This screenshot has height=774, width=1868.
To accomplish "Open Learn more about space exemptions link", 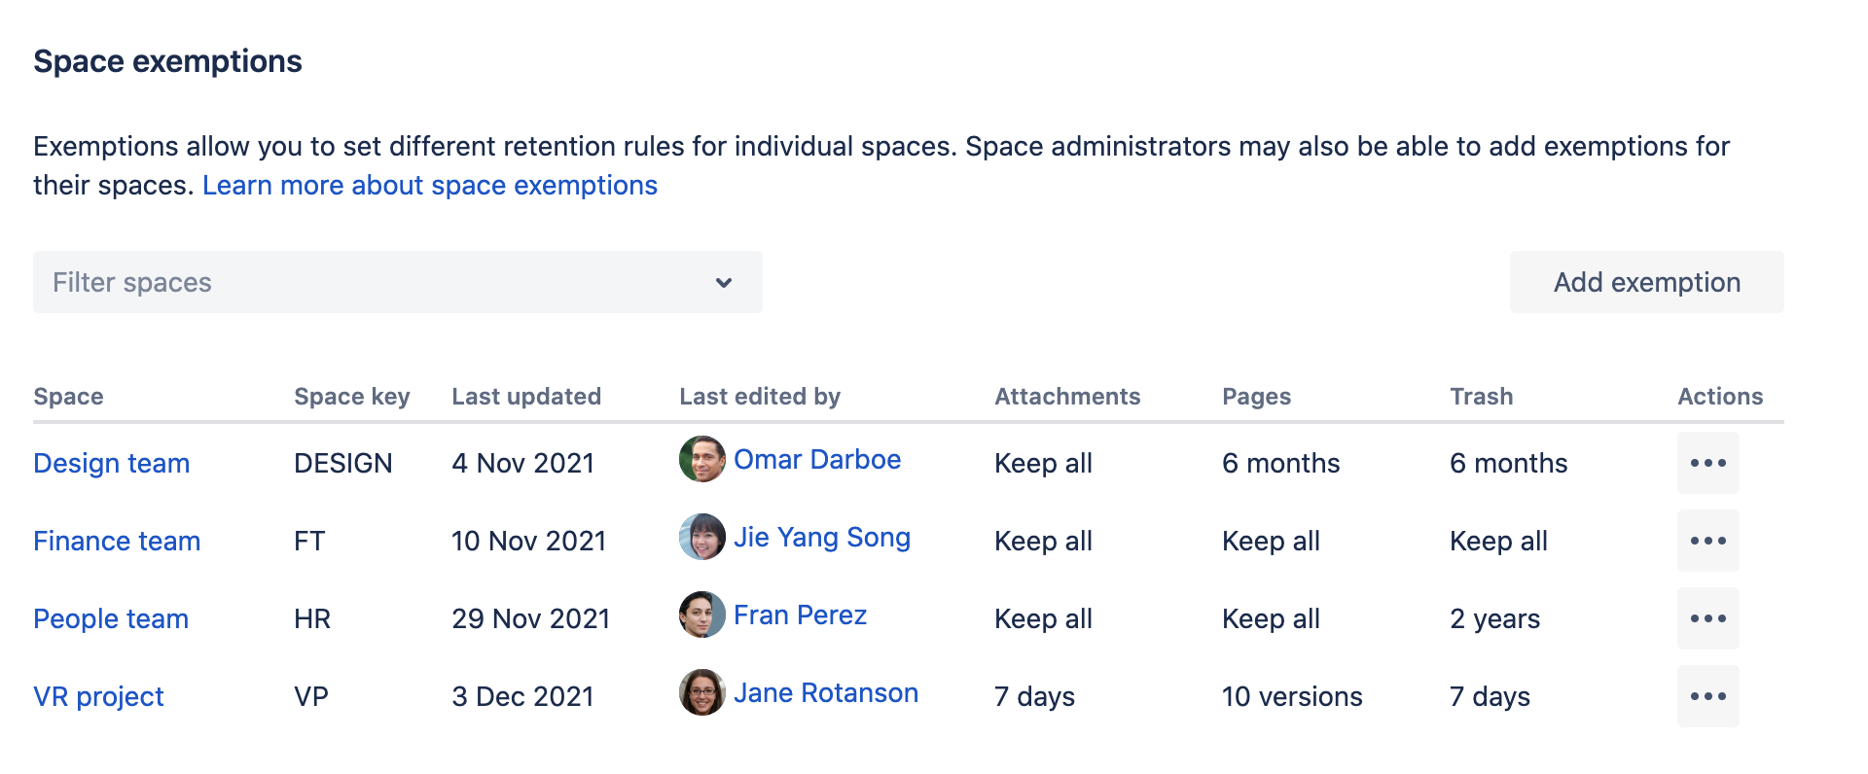I will 429,186.
